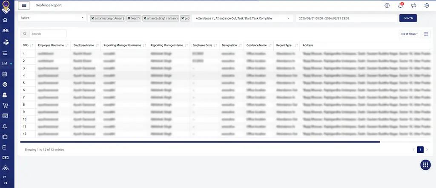Open column settings sliders icon
The width and height of the screenshot is (436, 188).
[426, 34]
